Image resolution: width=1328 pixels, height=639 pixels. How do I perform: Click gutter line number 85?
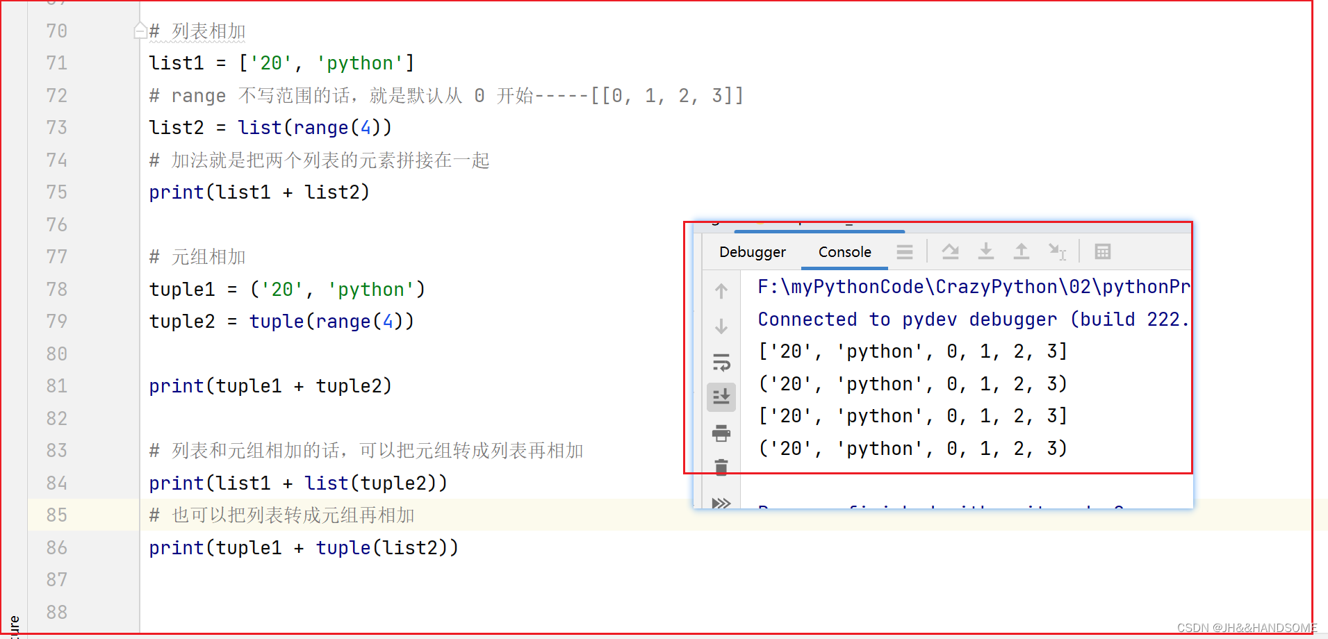pos(57,515)
